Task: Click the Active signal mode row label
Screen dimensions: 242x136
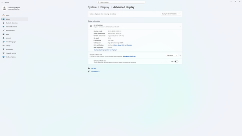Action: [x=99, y=34]
